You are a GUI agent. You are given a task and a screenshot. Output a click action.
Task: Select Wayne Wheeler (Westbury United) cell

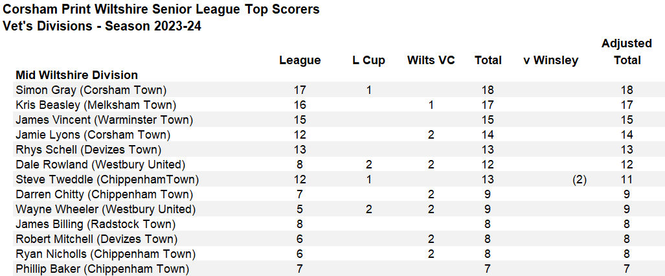pos(106,209)
